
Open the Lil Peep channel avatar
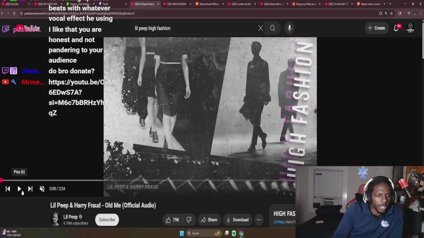click(x=55, y=219)
